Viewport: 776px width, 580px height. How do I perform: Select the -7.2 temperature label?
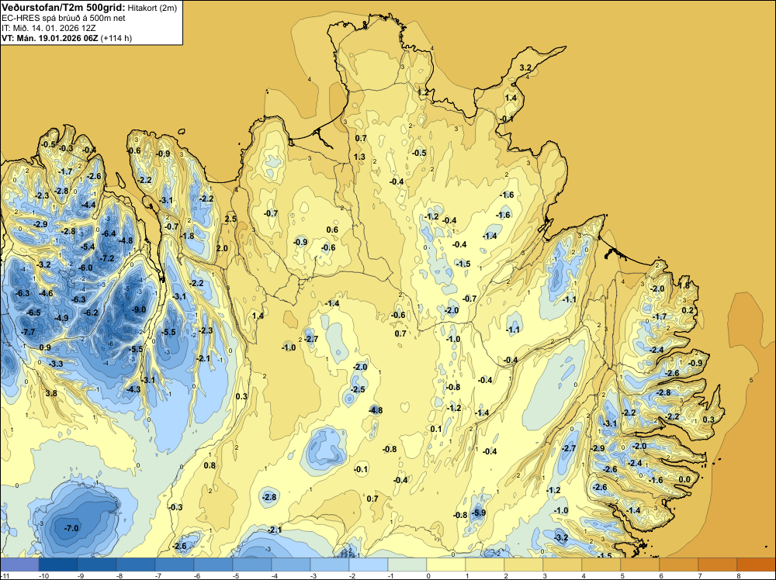(x=107, y=258)
